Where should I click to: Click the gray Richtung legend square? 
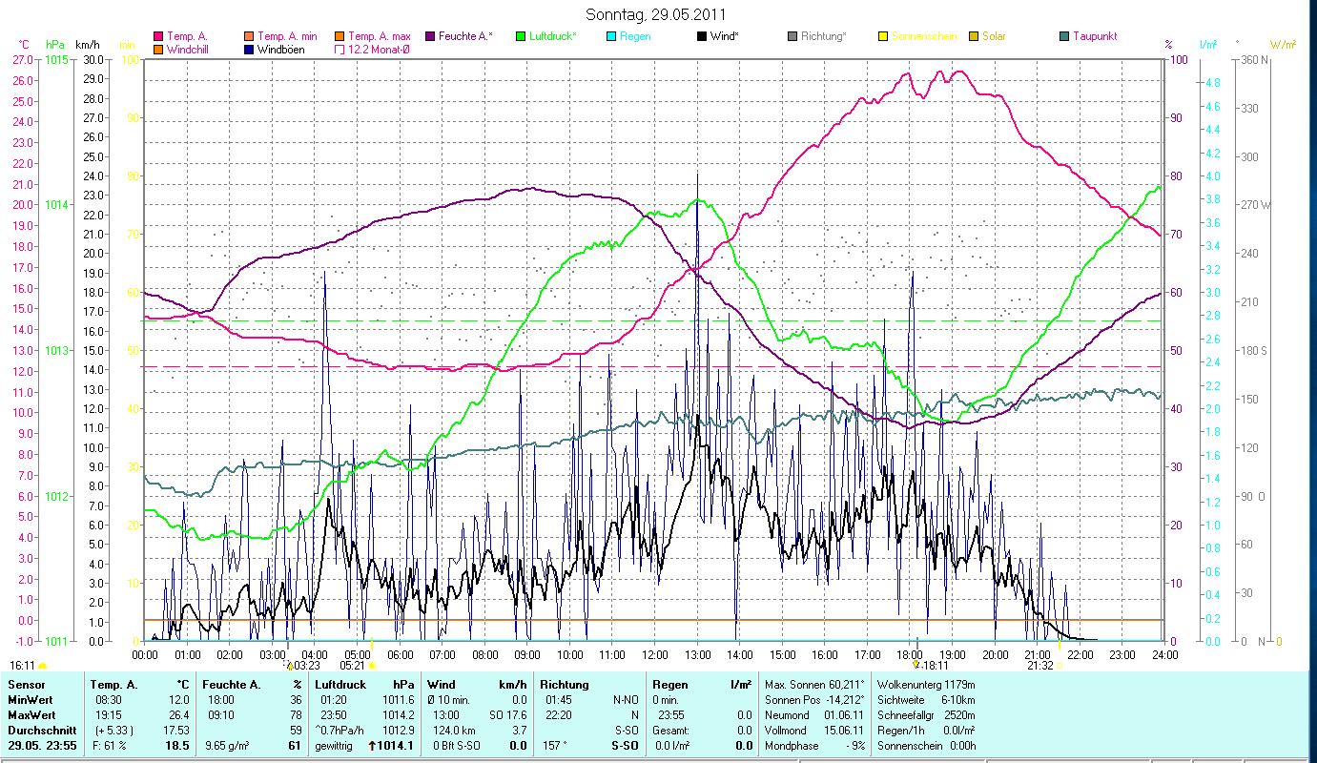pos(792,36)
